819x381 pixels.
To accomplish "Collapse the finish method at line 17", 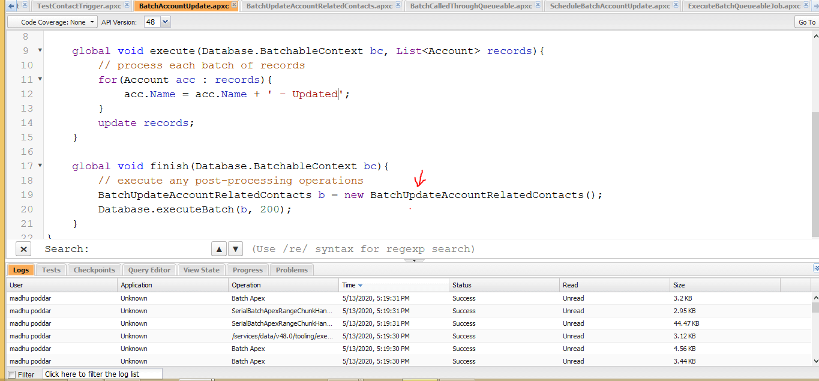I will [x=40, y=166].
